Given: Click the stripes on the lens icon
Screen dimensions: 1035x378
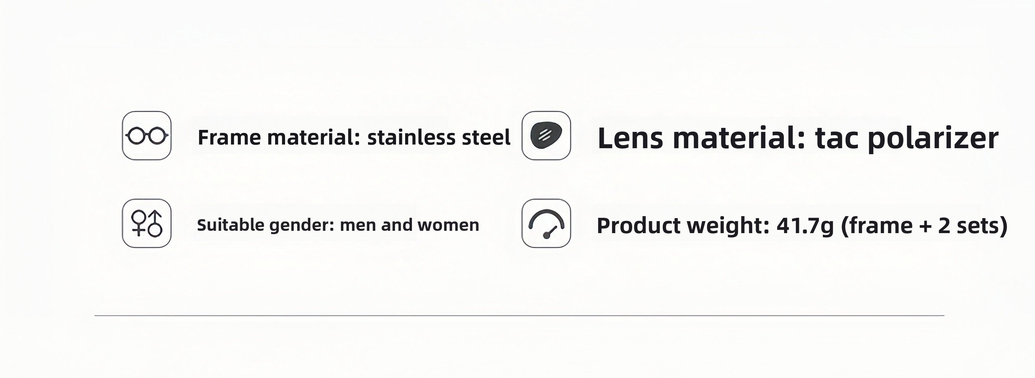Looking at the screenshot, I should click(544, 135).
